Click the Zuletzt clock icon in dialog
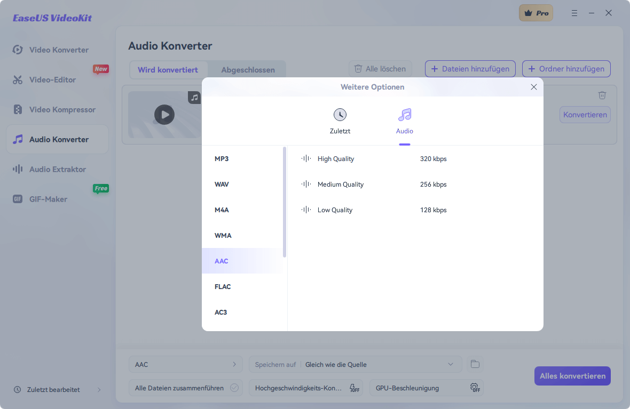 click(340, 115)
